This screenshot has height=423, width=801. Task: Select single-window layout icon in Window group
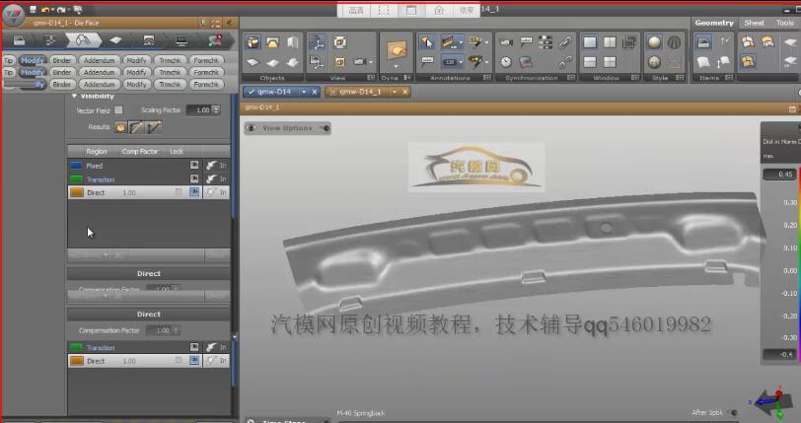click(x=590, y=42)
